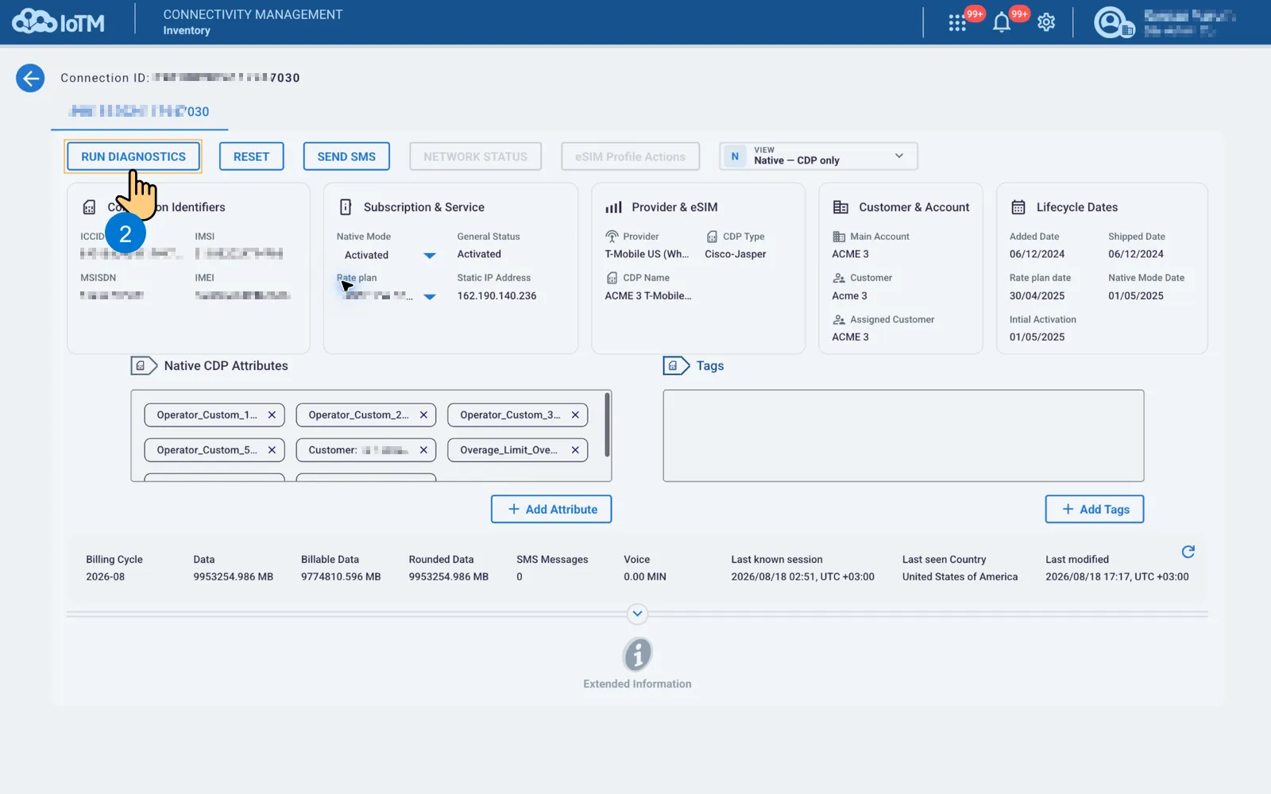Click the Subscription & Service card icon
The image size is (1271, 794).
tap(346, 207)
